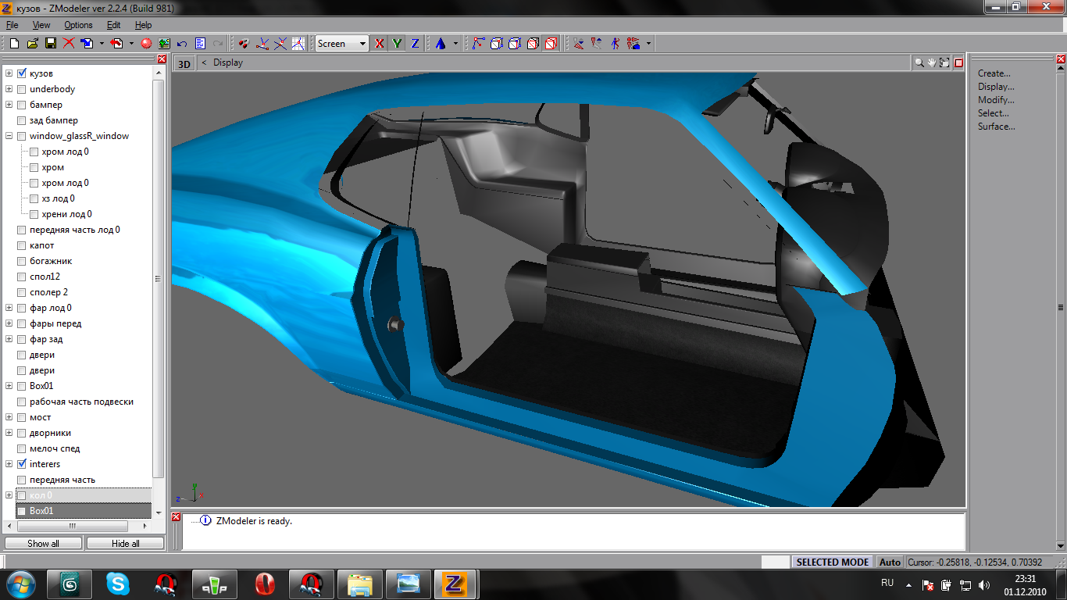Open a file with the folder icon

(33, 44)
